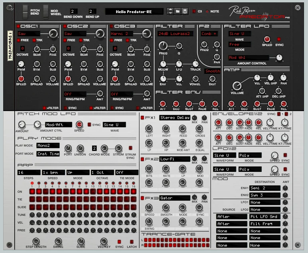Click the AMP VOLUME knob
Image resolution: width=308 pixels, height=253 pixels.
[237, 86]
